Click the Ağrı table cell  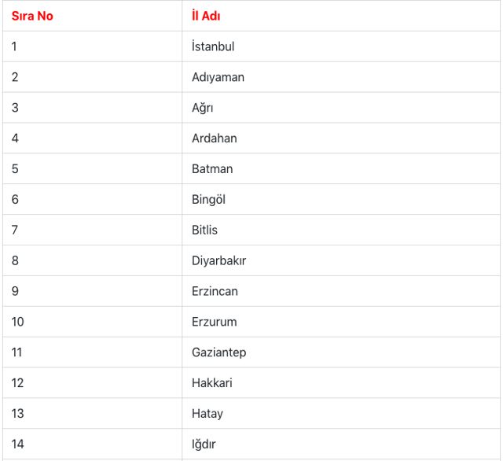pos(202,108)
